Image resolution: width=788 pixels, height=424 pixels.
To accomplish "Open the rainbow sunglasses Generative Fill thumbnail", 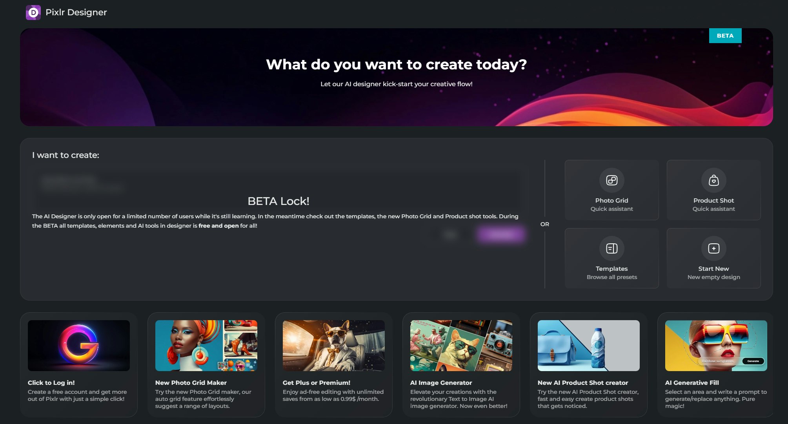I will [x=716, y=346].
